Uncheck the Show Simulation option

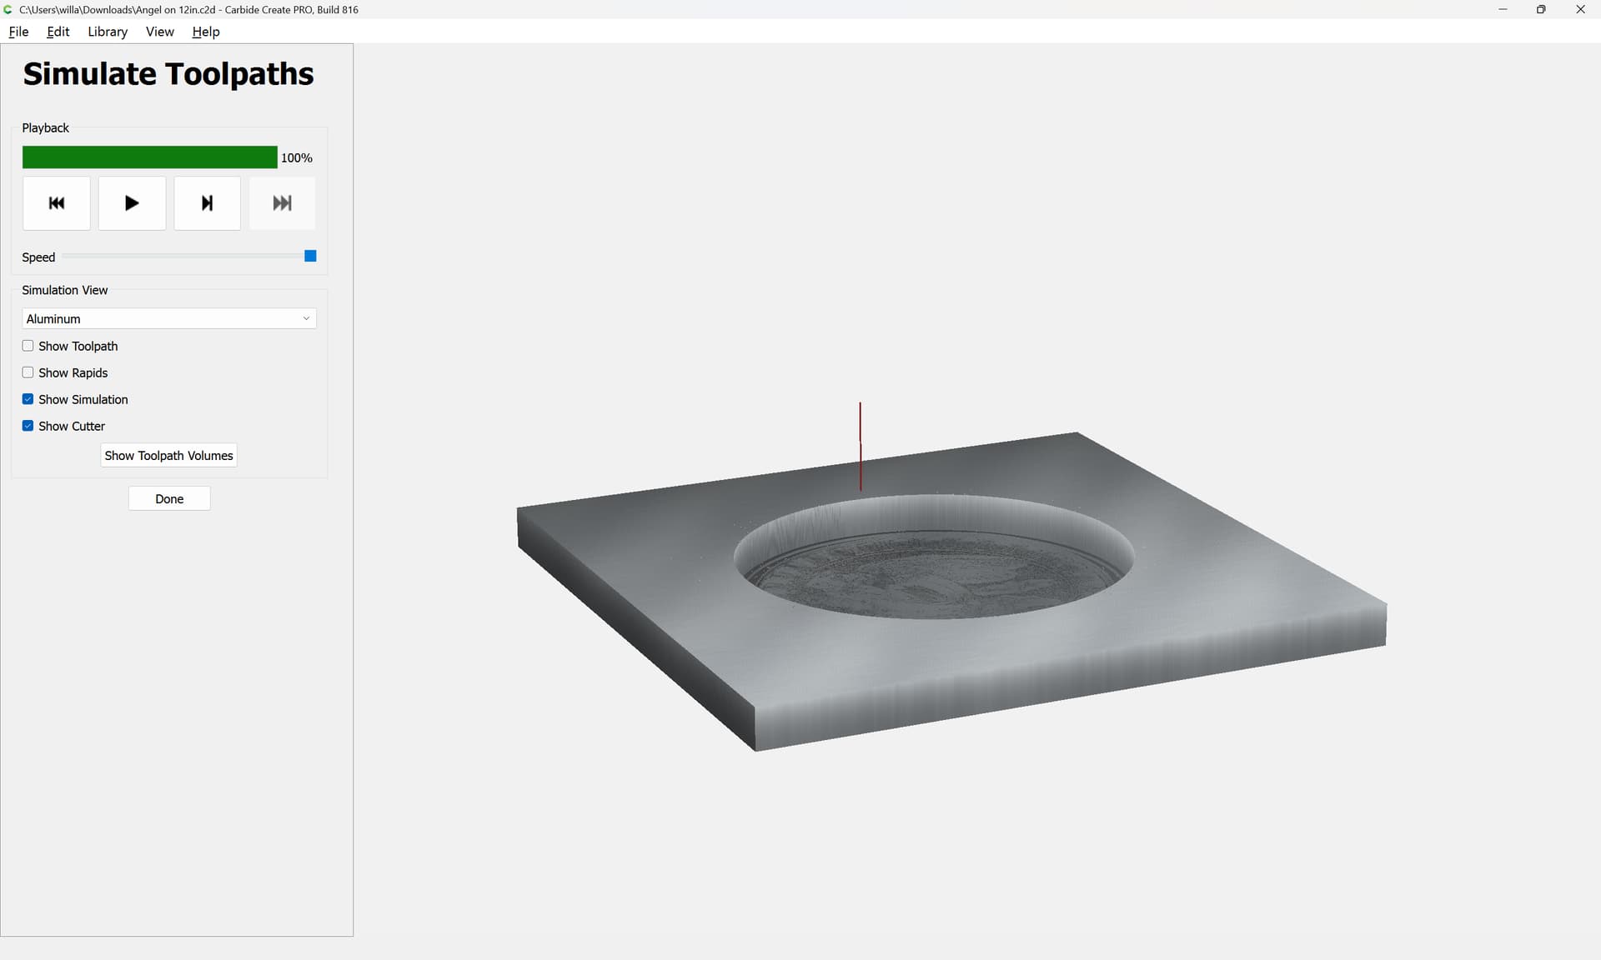click(28, 399)
